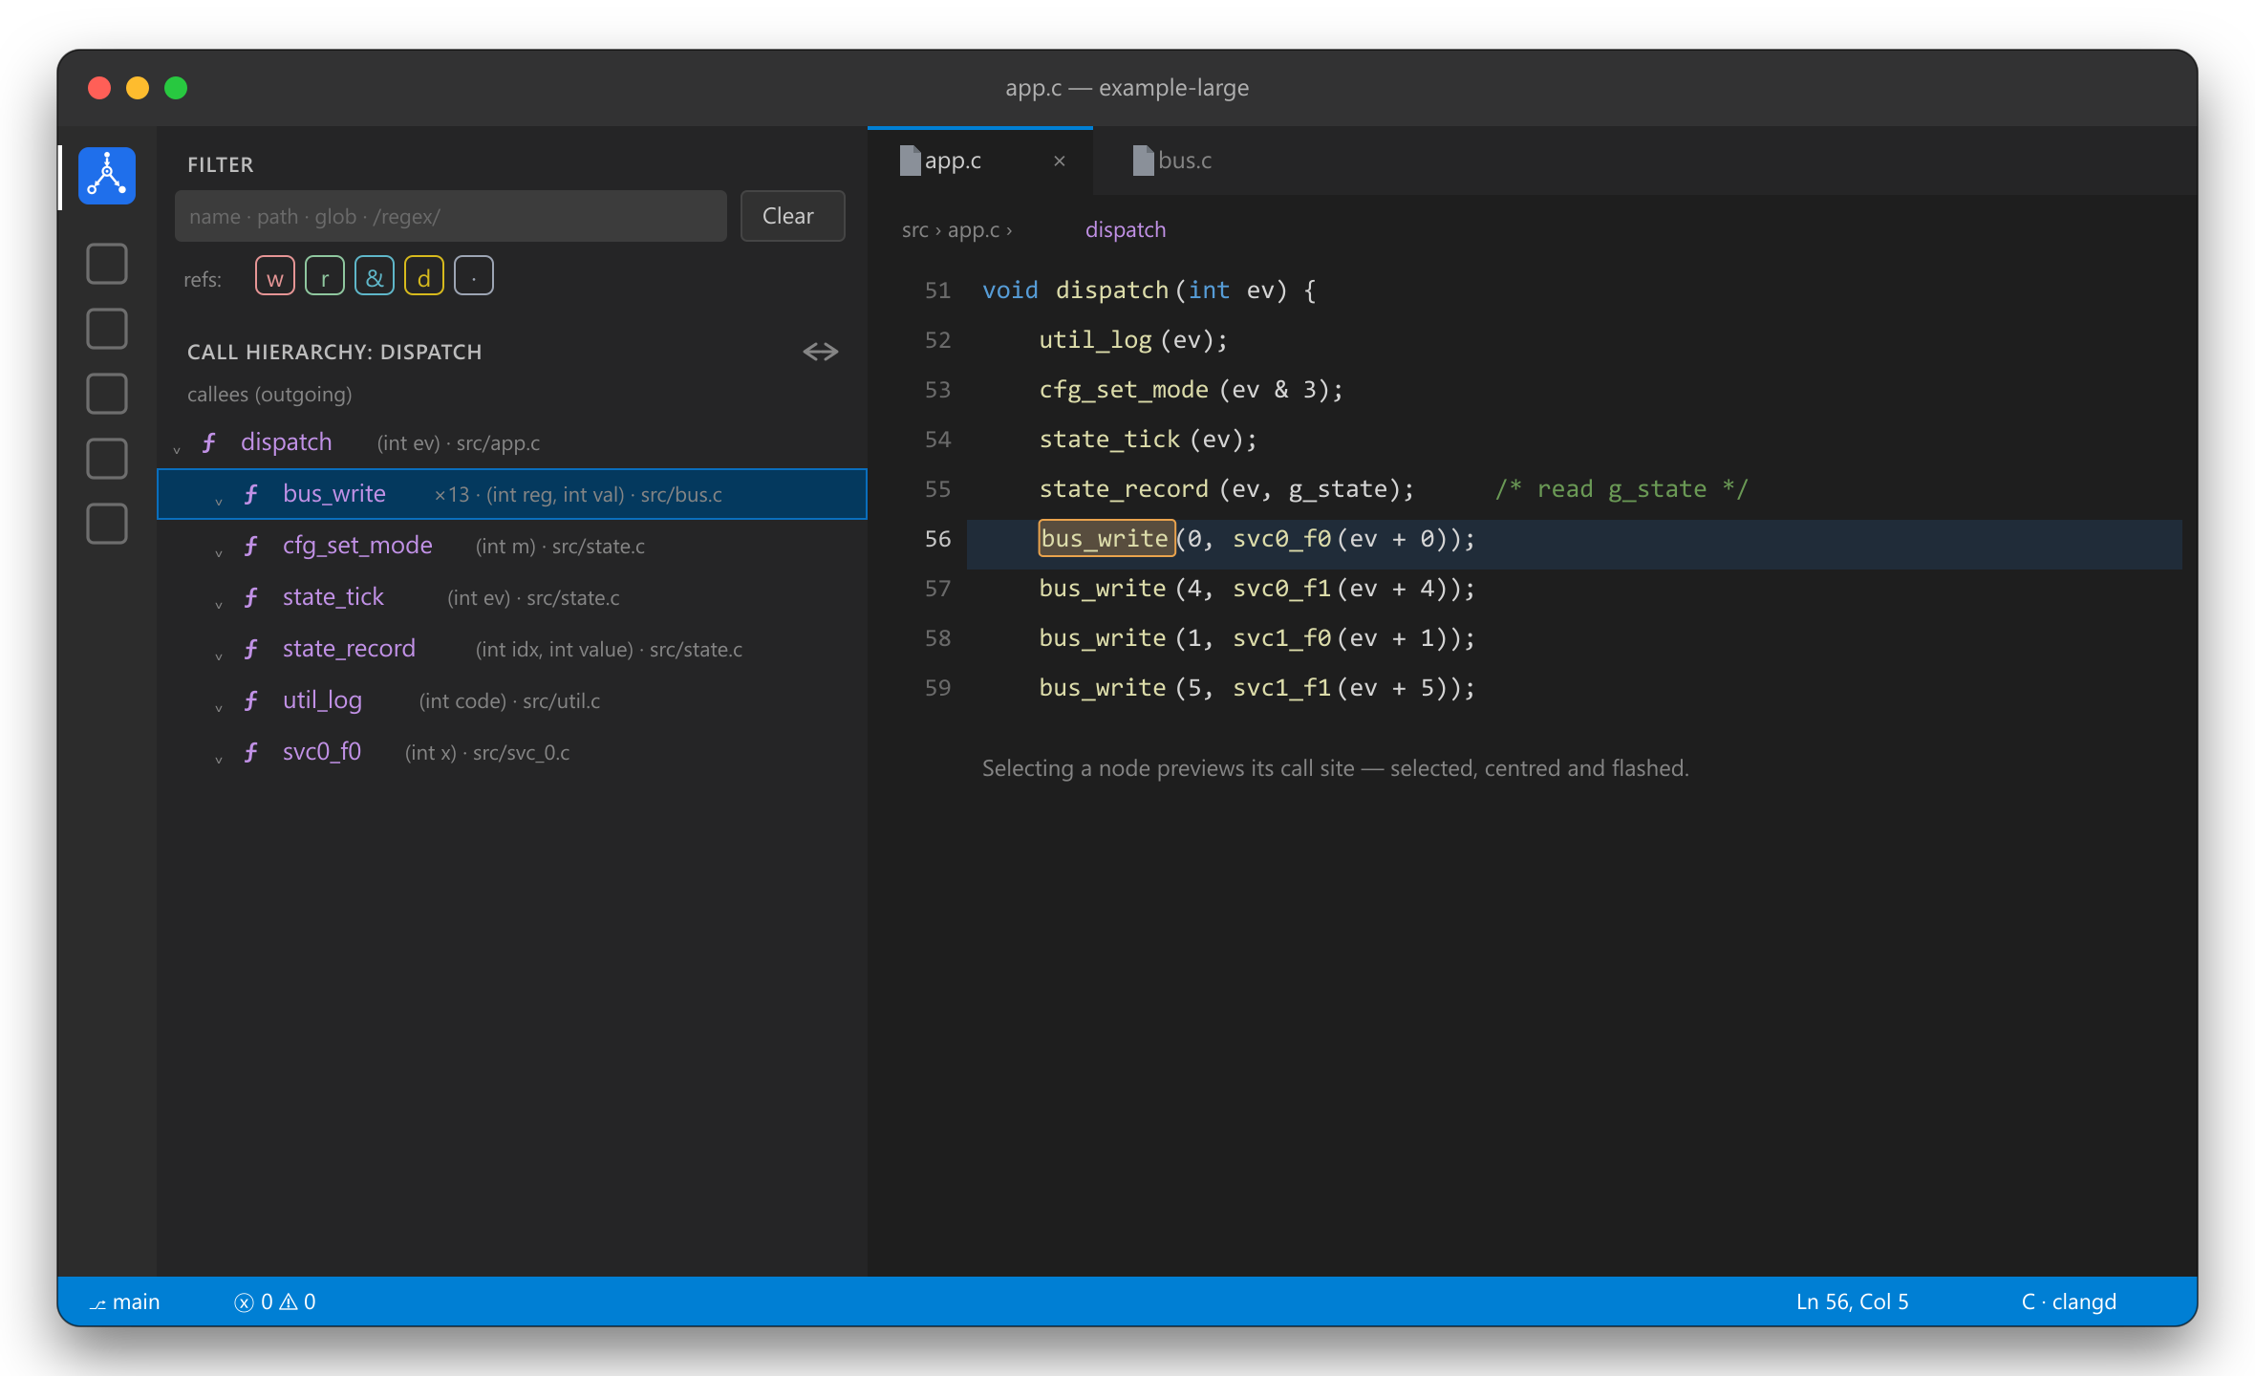The width and height of the screenshot is (2255, 1376).
Task: Click the Clear filter button
Action: pos(792,216)
